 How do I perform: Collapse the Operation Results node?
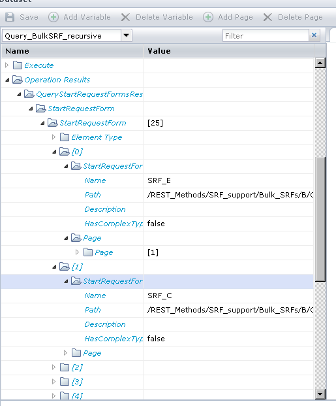pos(7,80)
